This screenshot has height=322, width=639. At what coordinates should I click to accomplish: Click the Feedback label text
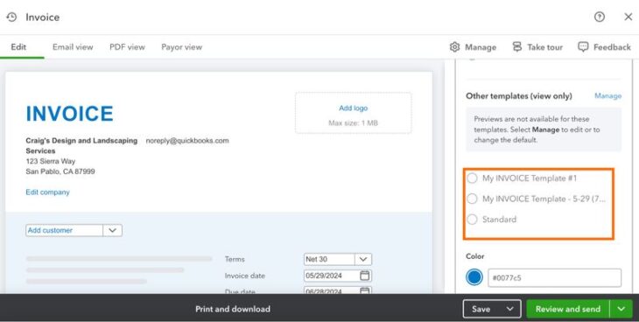point(612,47)
